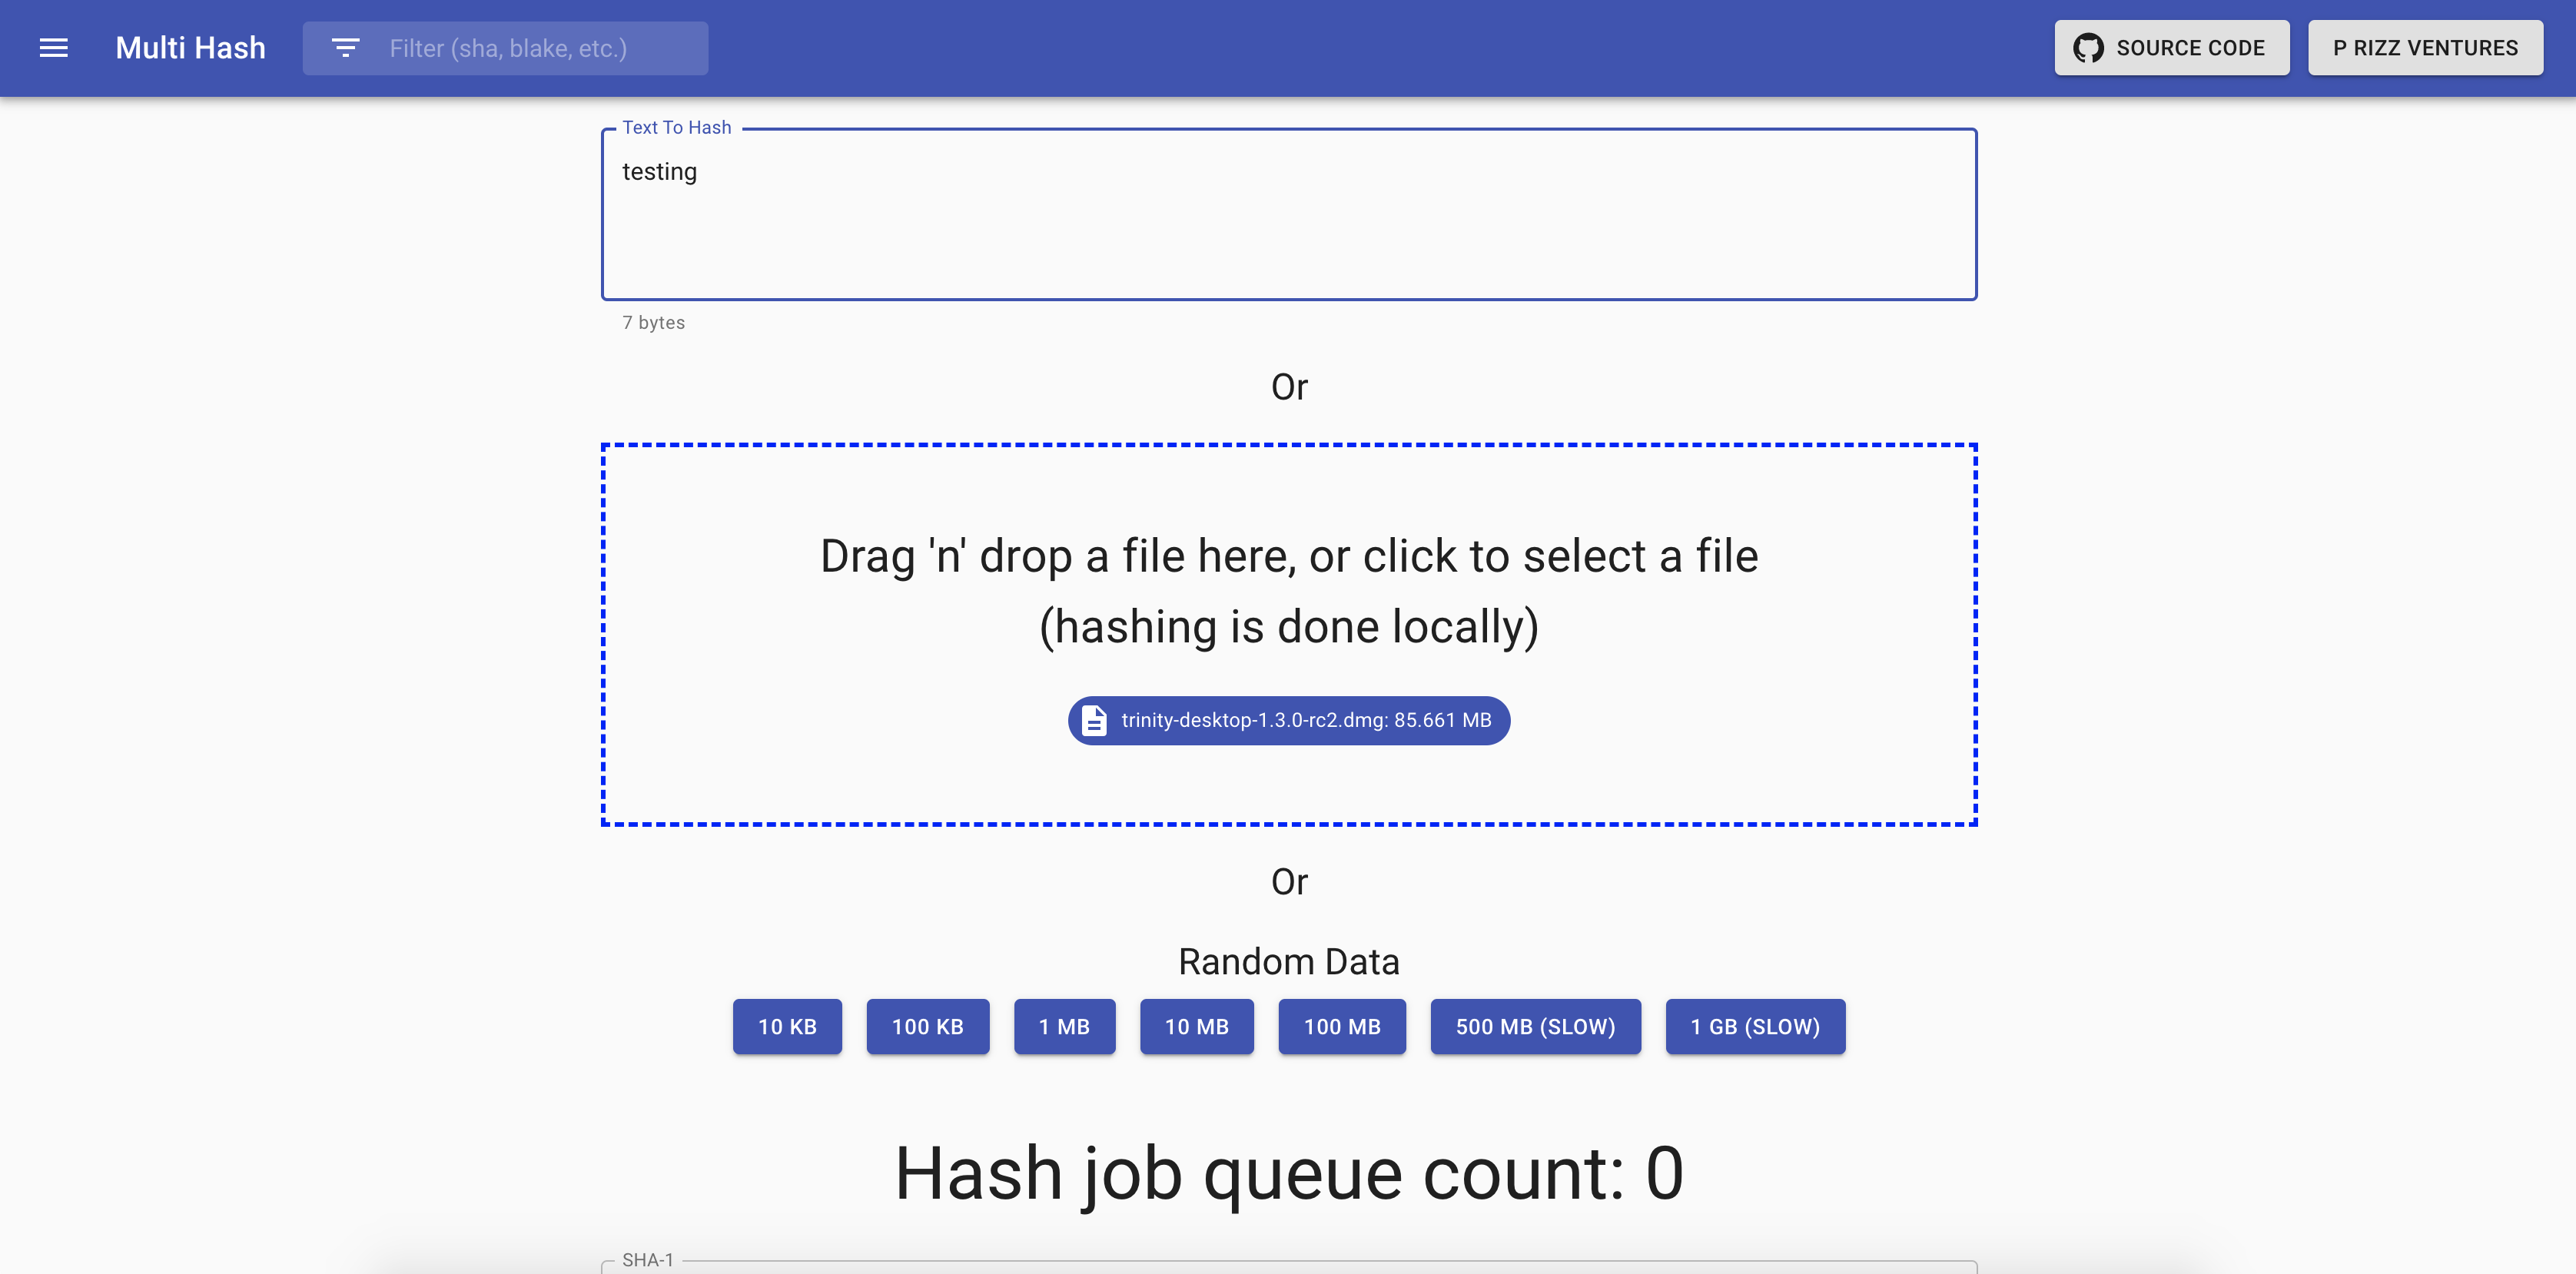Screen dimensions: 2576x1274
Task: Click the filter icon in the search bar
Action: point(345,46)
